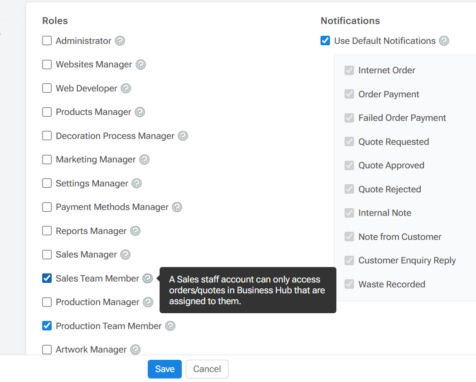
Task: Tick the Reports Manager checkbox
Action: (47, 231)
